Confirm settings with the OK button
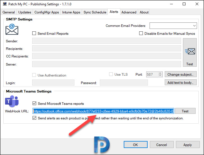This screenshot has width=204, height=155. coord(136,145)
